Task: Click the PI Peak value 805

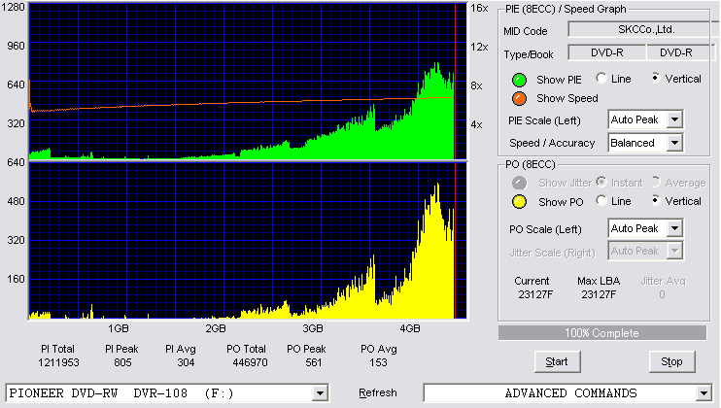Action: pyautogui.click(x=122, y=362)
